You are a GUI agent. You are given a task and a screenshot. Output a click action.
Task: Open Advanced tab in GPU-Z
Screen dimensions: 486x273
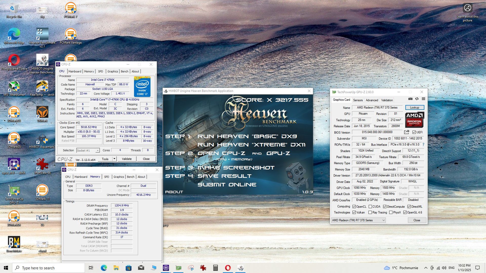(372, 100)
